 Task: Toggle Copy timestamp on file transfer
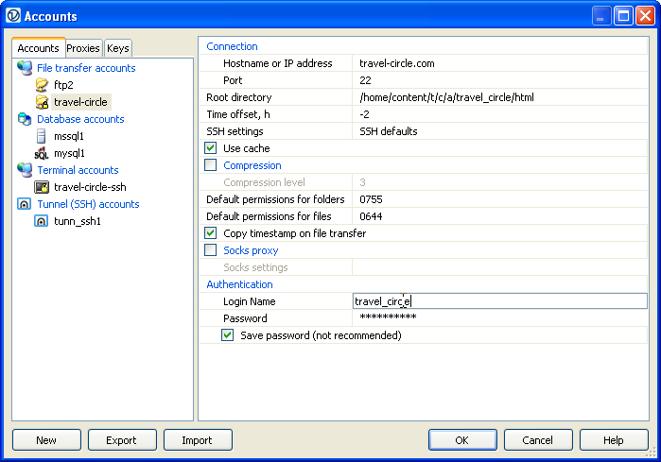(211, 233)
